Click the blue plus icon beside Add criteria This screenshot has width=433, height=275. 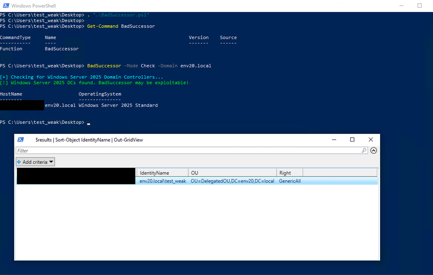coord(19,162)
